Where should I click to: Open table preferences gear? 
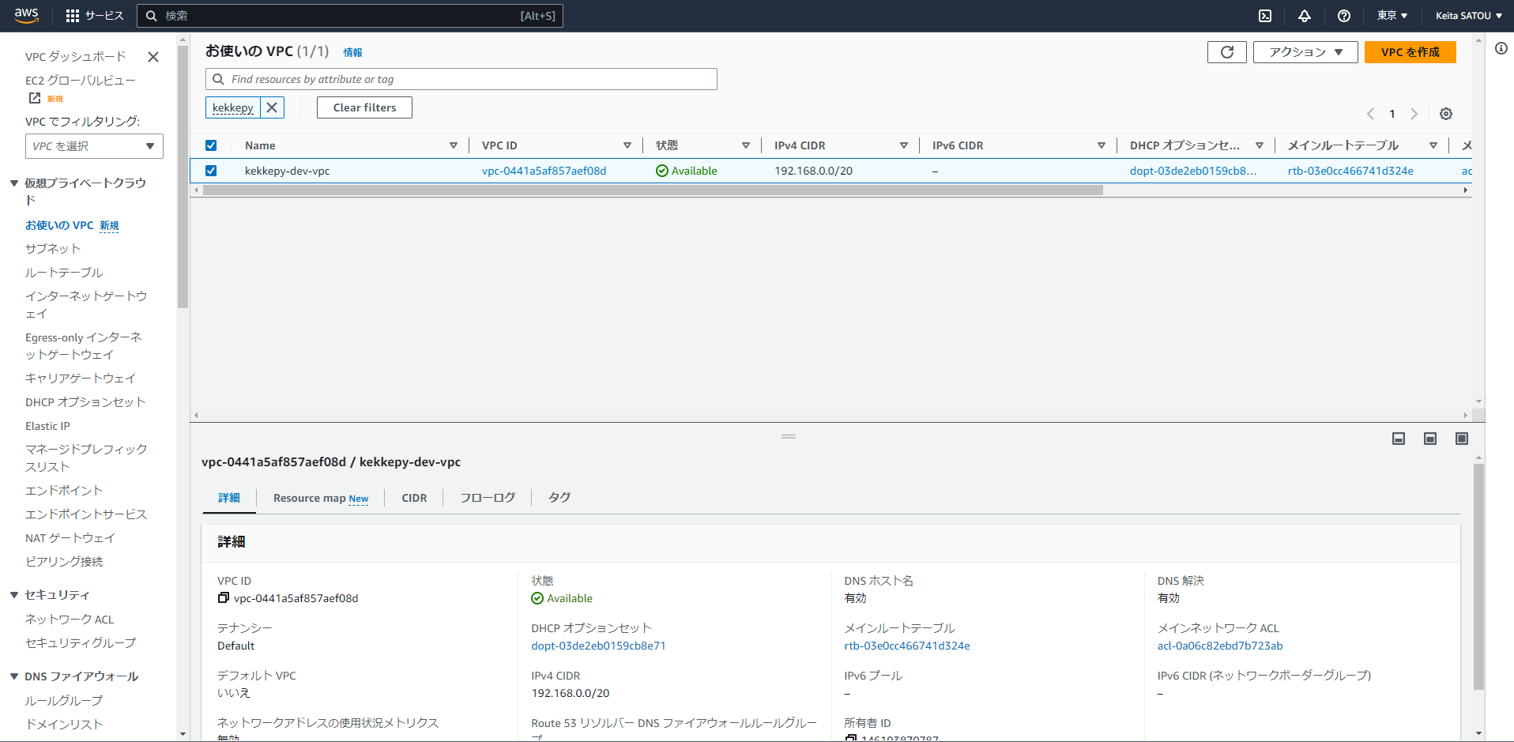pos(1446,114)
